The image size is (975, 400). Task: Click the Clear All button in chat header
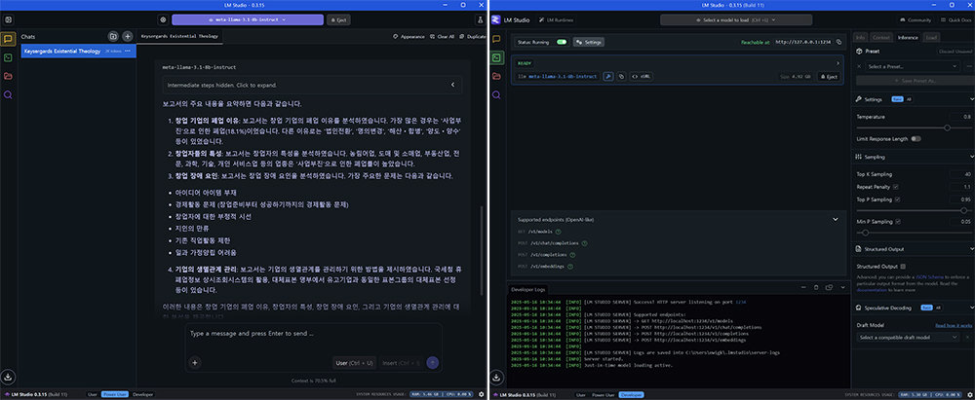coord(445,36)
